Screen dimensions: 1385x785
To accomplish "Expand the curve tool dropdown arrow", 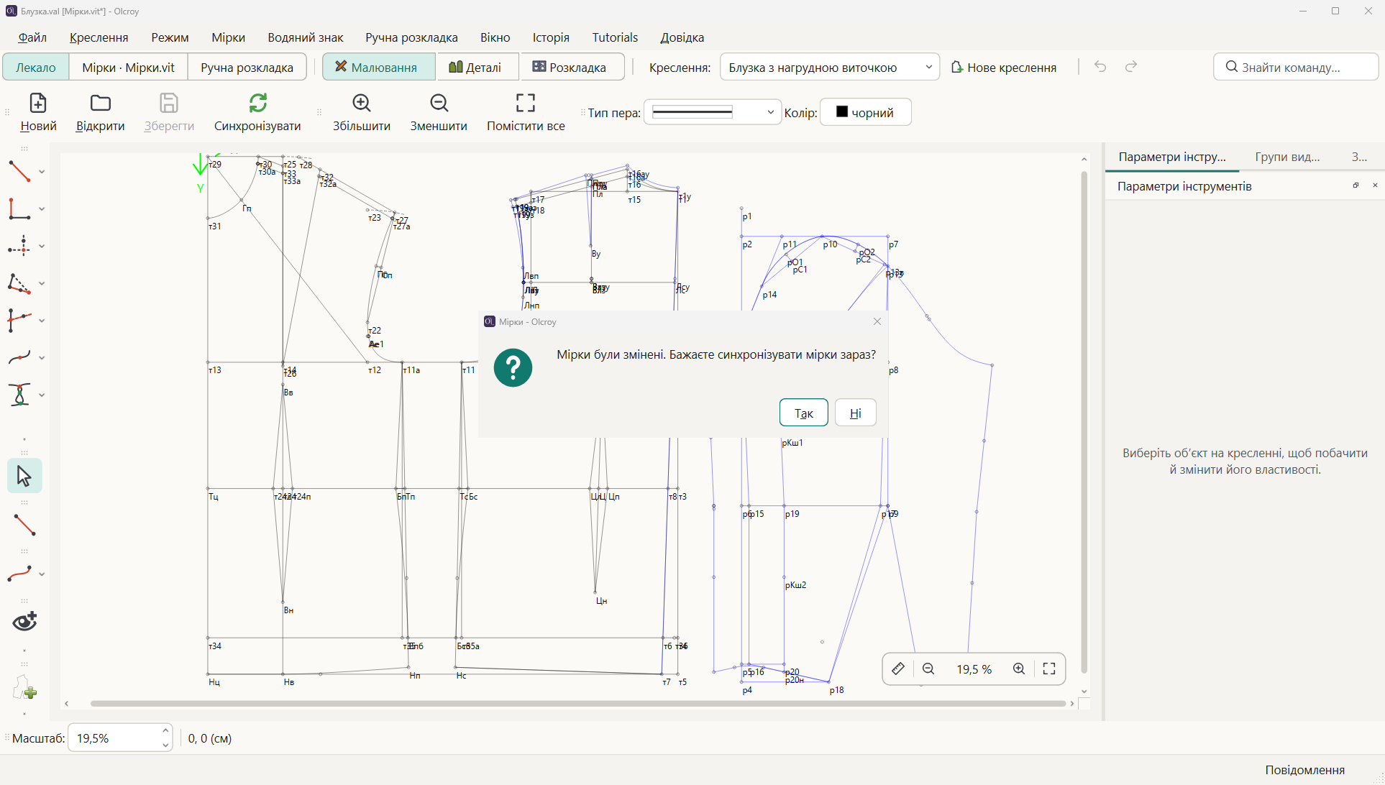I will pyautogui.click(x=42, y=358).
